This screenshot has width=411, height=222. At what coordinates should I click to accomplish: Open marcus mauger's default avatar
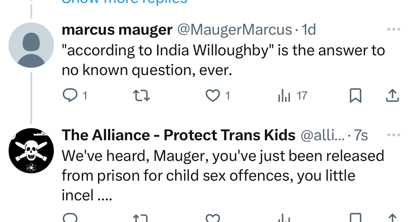click(x=31, y=45)
